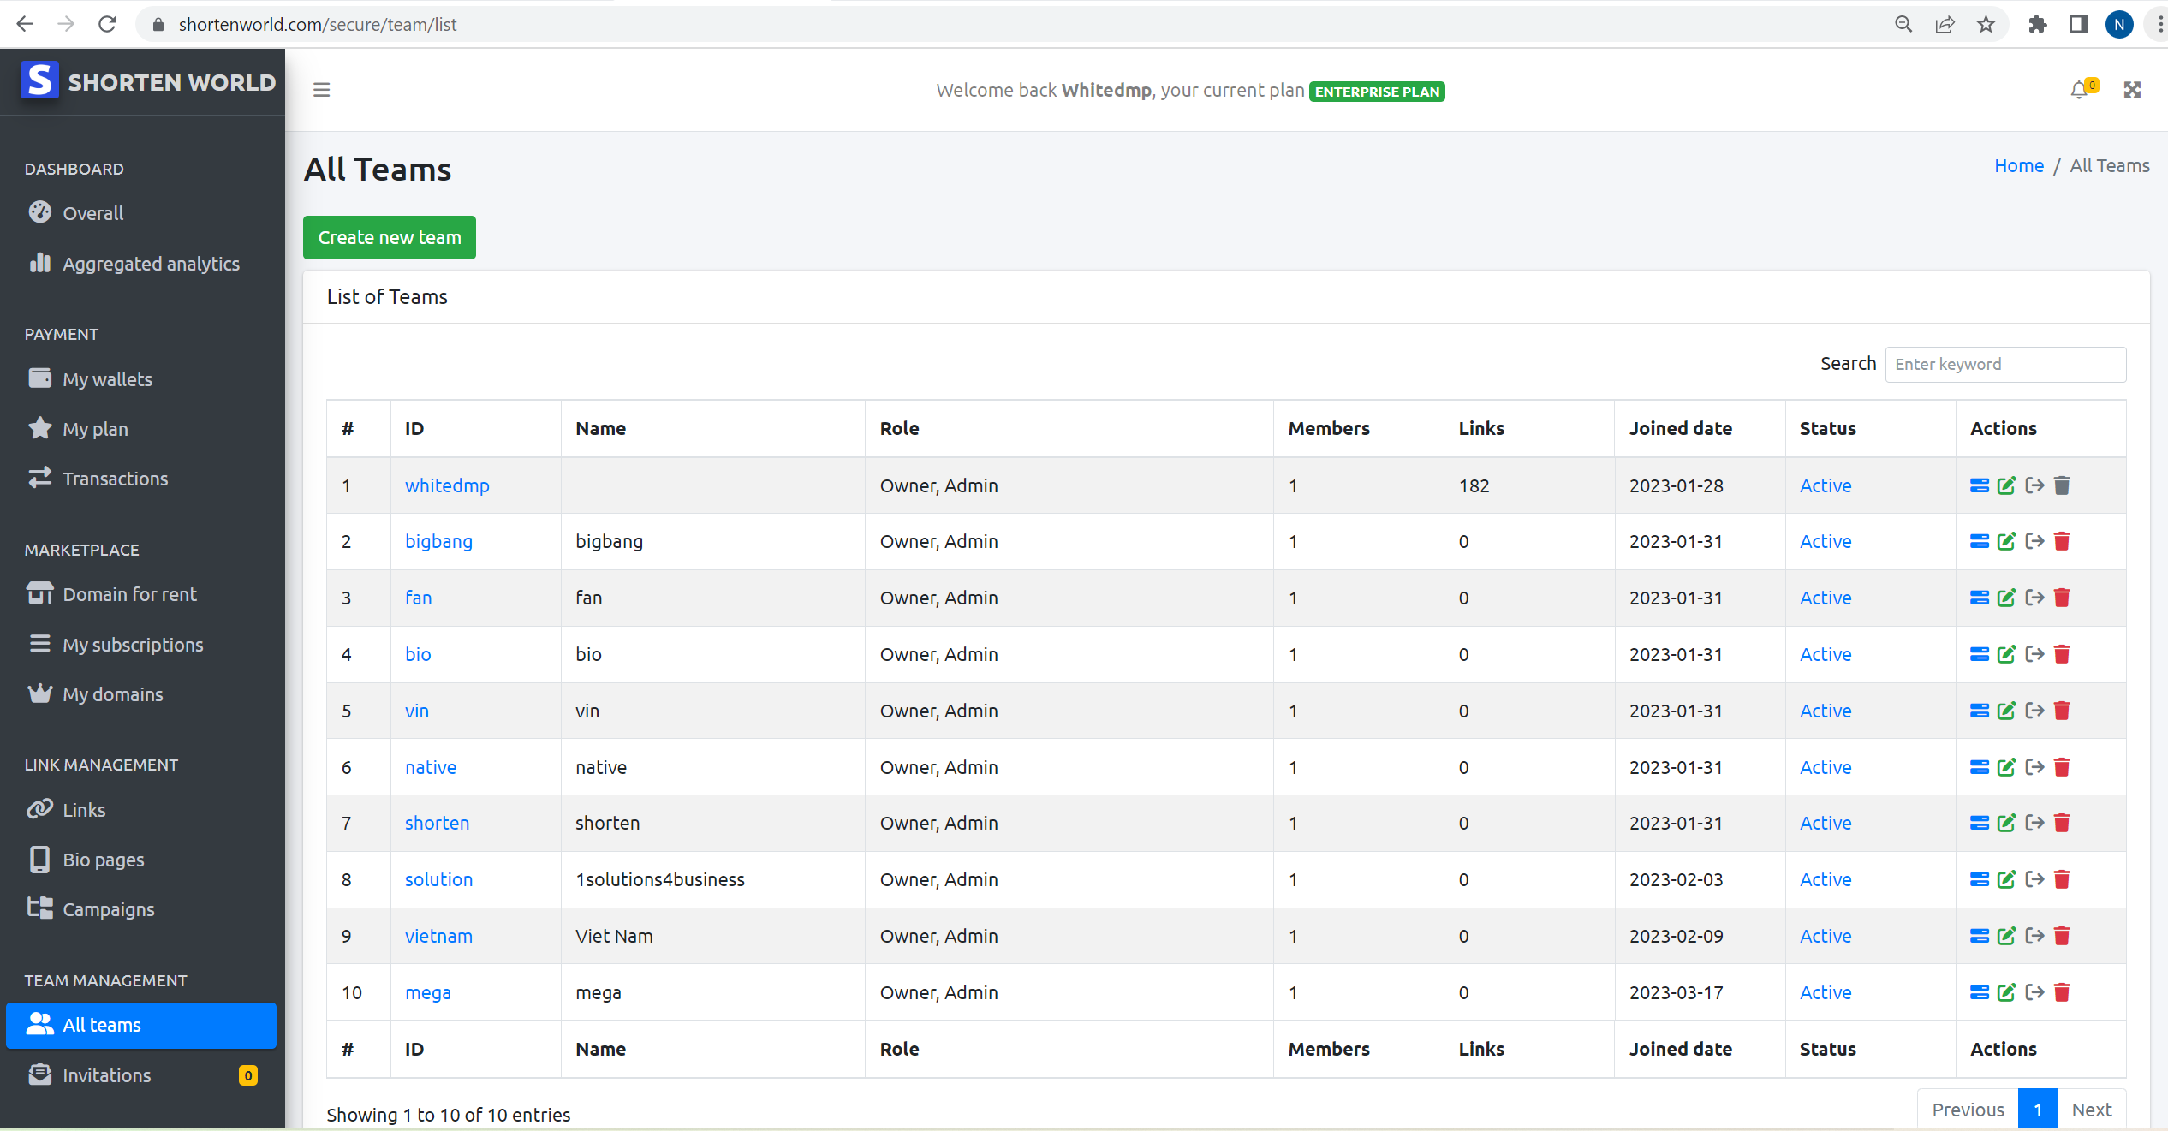Edit the bigbang team

pyautogui.click(x=2006, y=541)
